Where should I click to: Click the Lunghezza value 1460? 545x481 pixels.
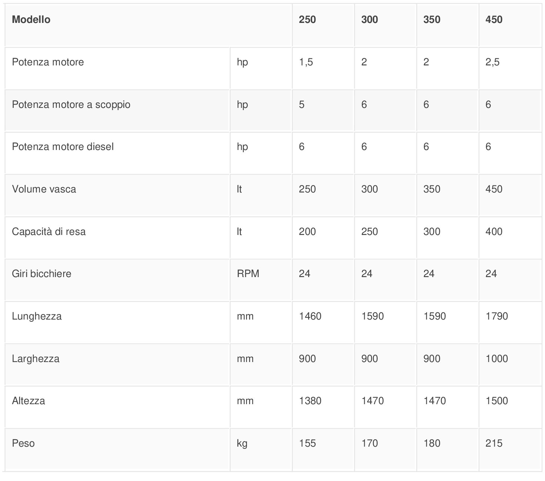(x=310, y=316)
